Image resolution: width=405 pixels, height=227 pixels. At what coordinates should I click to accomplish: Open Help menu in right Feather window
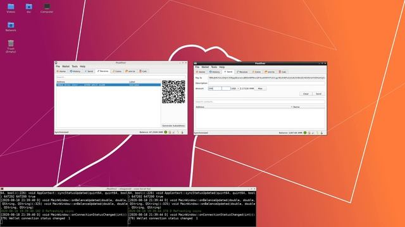(x=222, y=67)
